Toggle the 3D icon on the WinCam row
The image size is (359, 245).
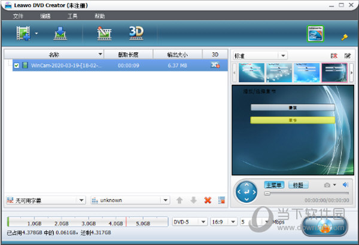pos(215,65)
